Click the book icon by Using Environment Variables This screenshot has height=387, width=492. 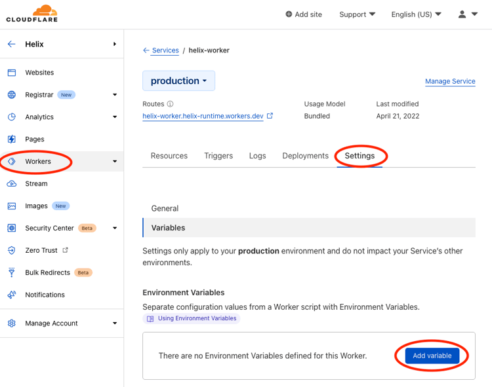coord(150,318)
